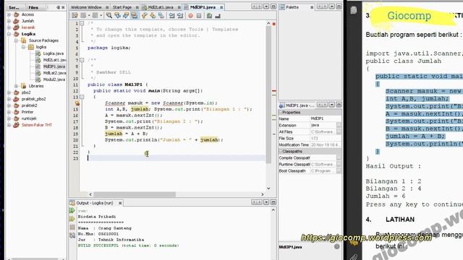Click the Find Selection magnifier icon in editor toolbar
463x260 pixels.
(x=109, y=15)
